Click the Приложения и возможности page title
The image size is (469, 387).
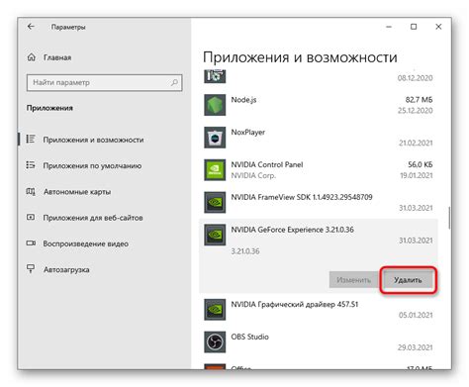click(x=300, y=57)
